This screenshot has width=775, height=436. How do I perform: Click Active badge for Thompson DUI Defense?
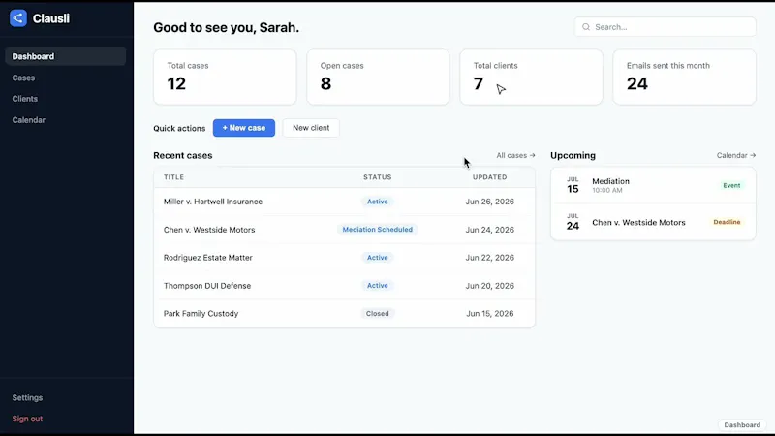(x=378, y=286)
